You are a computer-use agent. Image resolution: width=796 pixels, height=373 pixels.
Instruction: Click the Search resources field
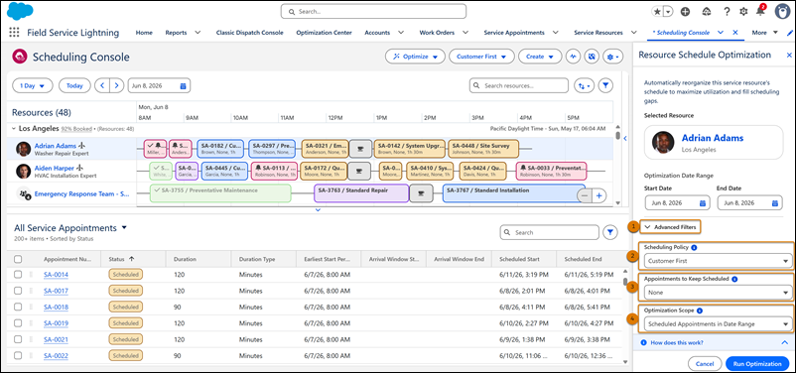click(x=519, y=85)
